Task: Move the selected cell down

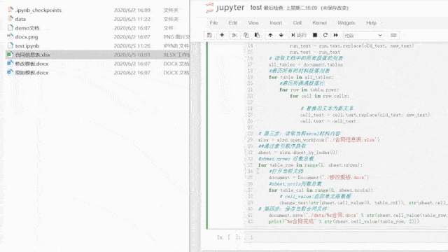Action: pos(281,35)
